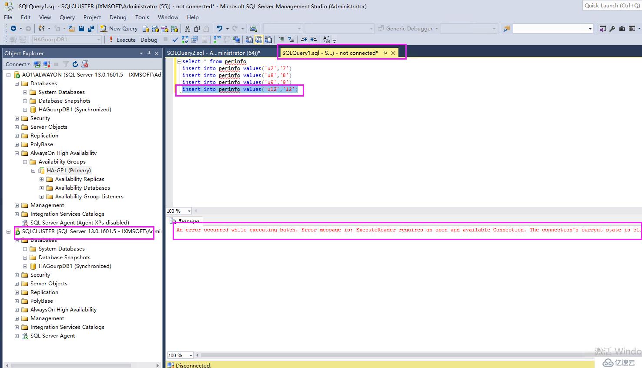Click the Database Engine Query icon
This screenshot has width=642, height=368.
(146, 29)
